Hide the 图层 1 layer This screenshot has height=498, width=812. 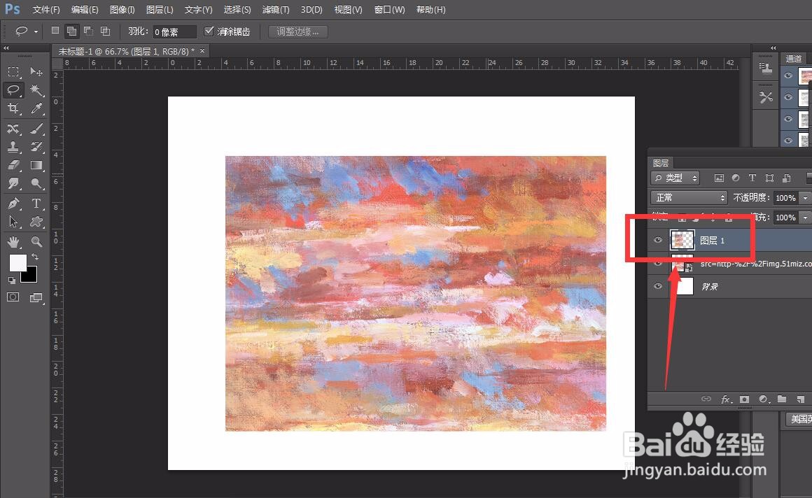[658, 240]
